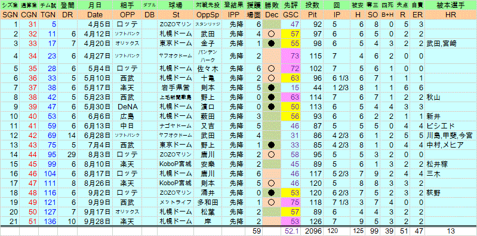Click opposing starter 涌井

pos(208,193)
